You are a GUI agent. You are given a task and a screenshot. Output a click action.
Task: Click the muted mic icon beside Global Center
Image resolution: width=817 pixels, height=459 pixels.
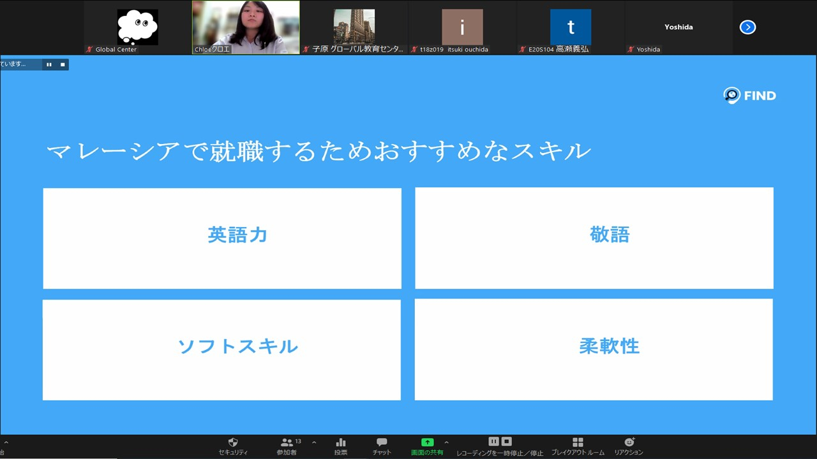(89, 49)
